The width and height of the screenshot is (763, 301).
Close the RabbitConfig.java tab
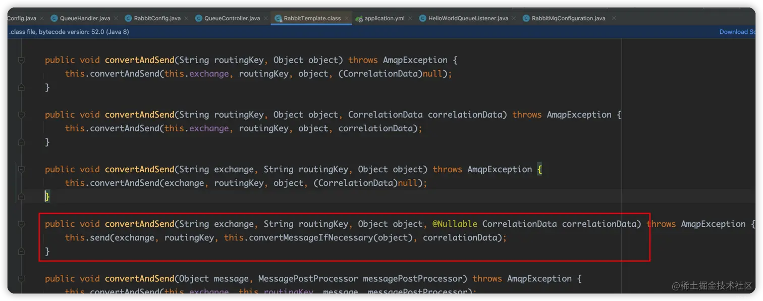(x=186, y=18)
